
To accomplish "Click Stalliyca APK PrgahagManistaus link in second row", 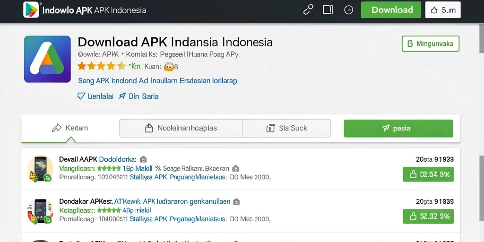I will pyautogui.click(x=178, y=219).
